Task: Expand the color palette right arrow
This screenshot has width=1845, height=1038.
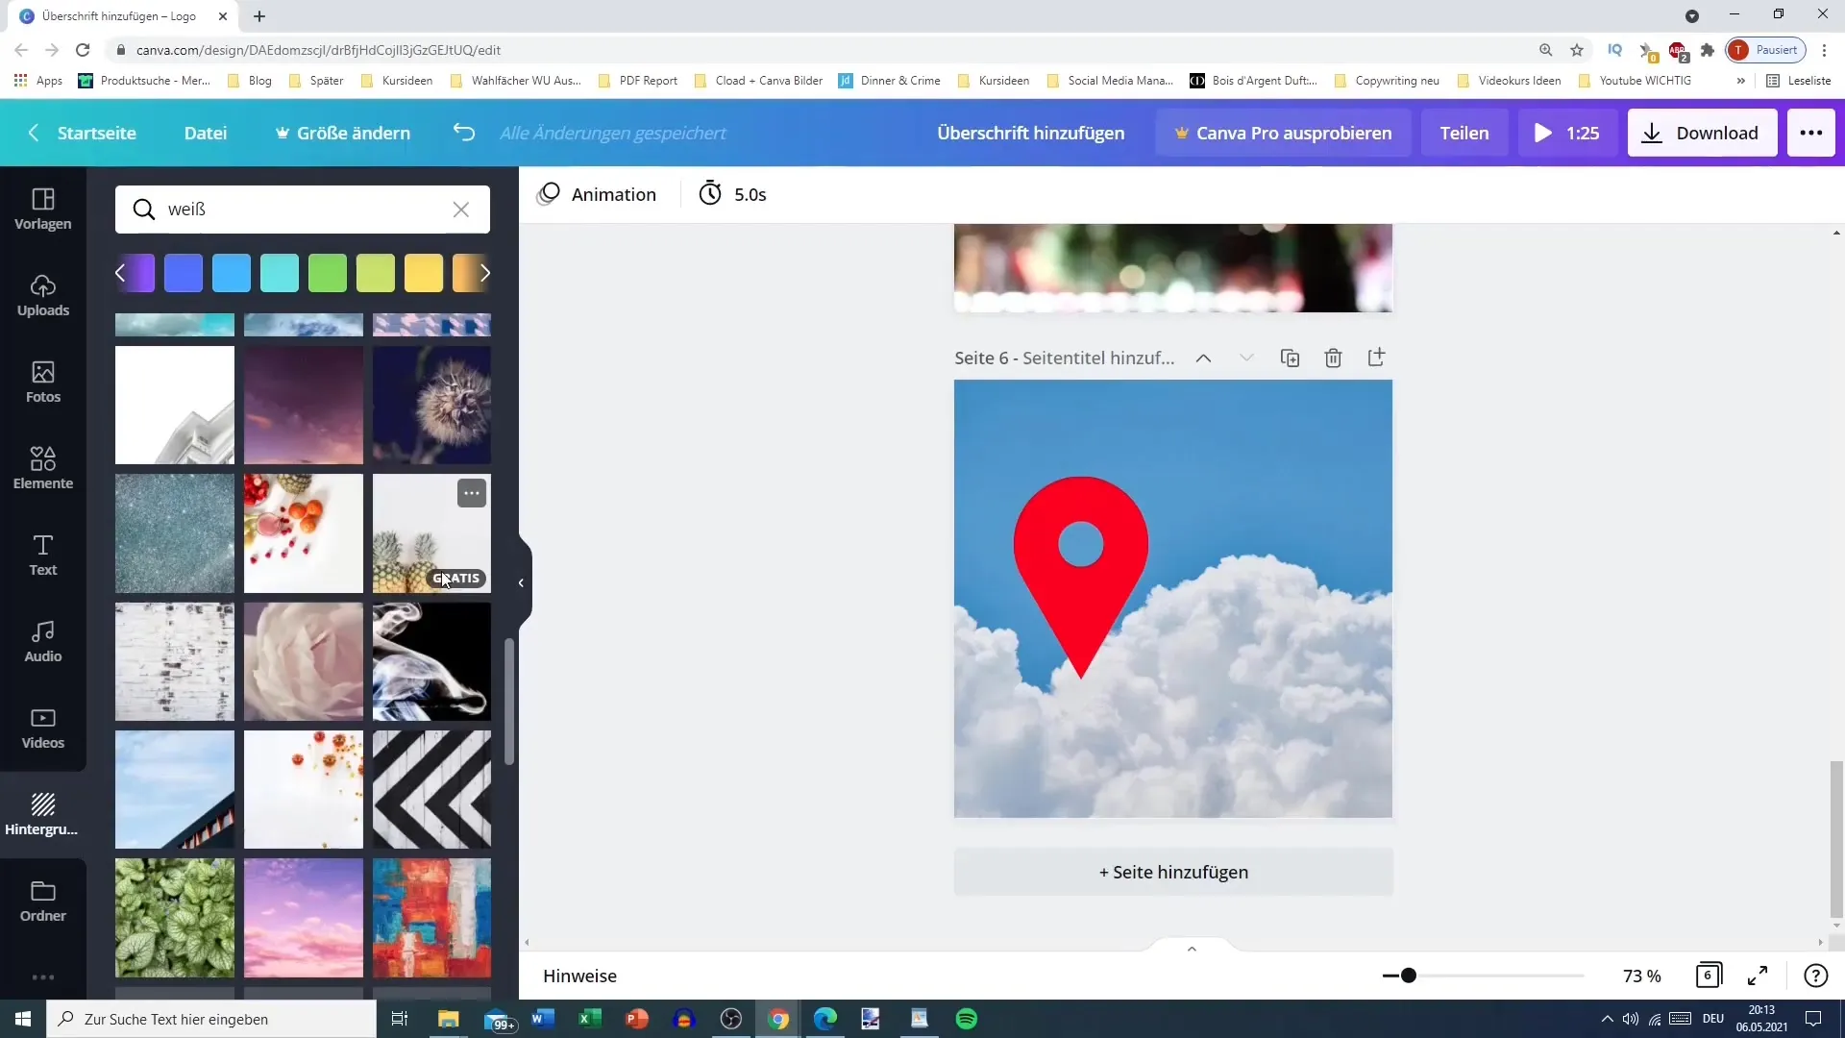Action: point(485,273)
